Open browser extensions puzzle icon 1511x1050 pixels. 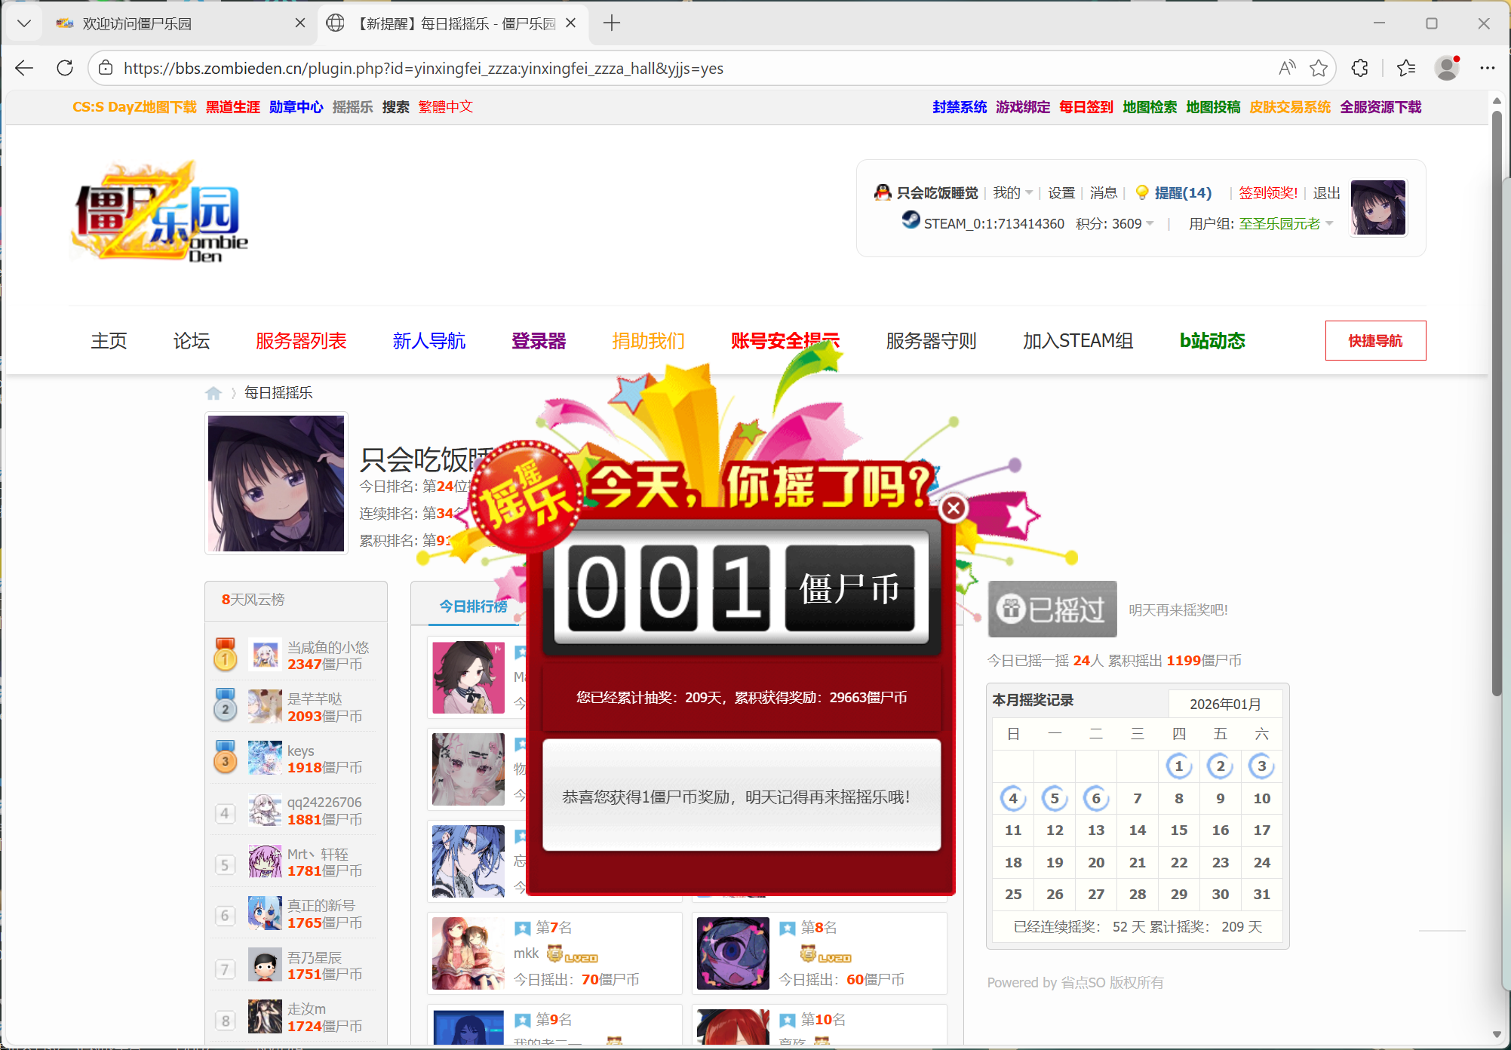(1359, 68)
